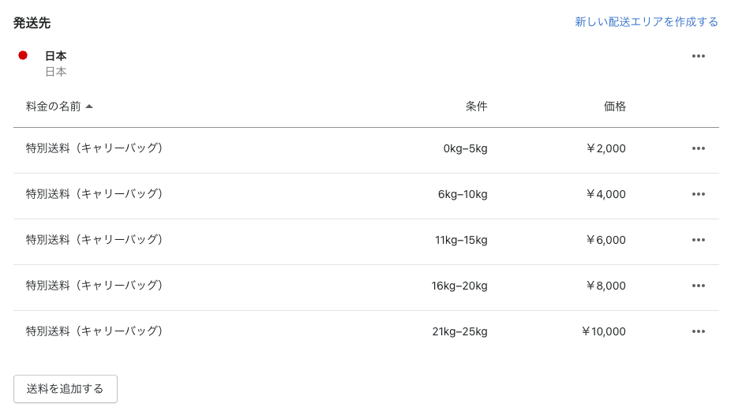Click the bold 日本 zone title
Image resolution: width=731 pixels, height=415 pixels.
point(55,56)
